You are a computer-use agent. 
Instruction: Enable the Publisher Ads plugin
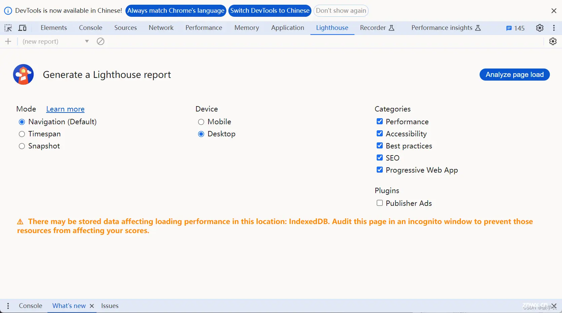pyautogui.click(x=380, y=203)
